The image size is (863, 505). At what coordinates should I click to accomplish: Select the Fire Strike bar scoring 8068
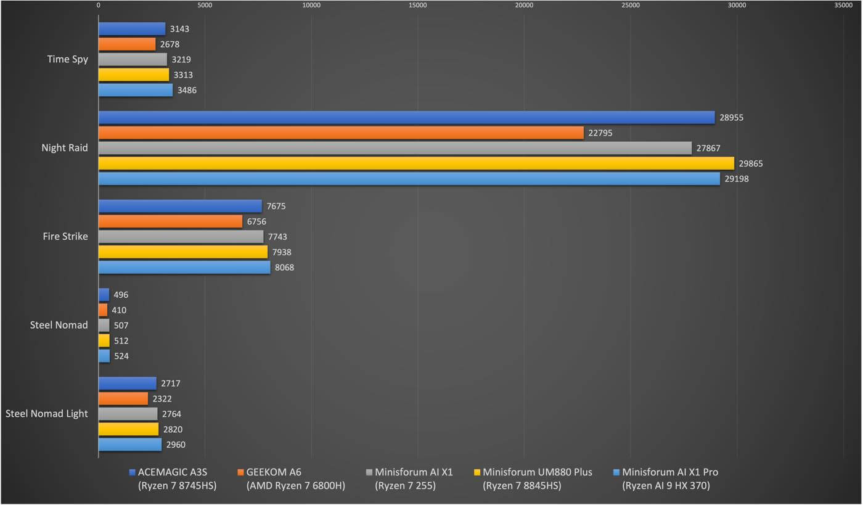pyautogui.click(x=184, y=268)
